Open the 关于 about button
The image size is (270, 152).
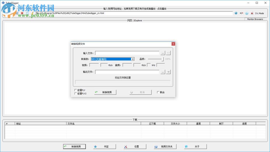(x=195, y=147)
